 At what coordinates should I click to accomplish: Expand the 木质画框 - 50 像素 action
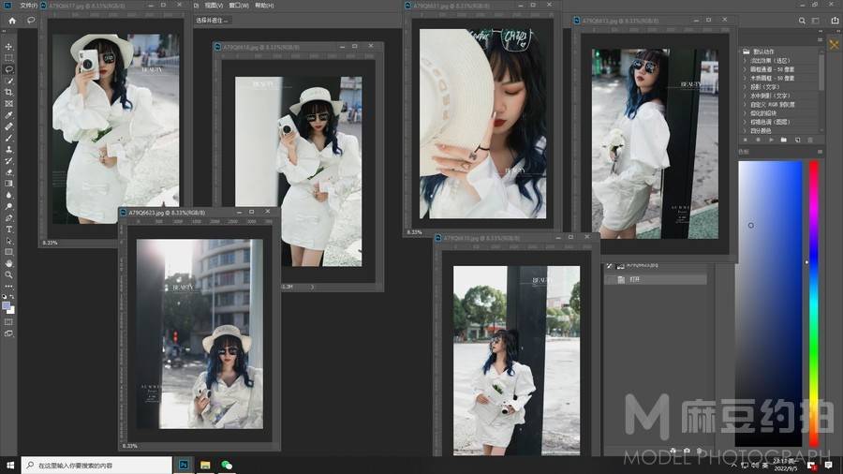[x=746, y=78]
